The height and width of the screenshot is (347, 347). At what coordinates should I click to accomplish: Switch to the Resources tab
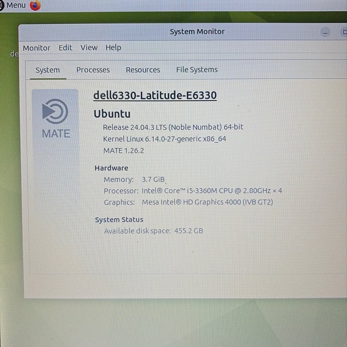(143, 70)
